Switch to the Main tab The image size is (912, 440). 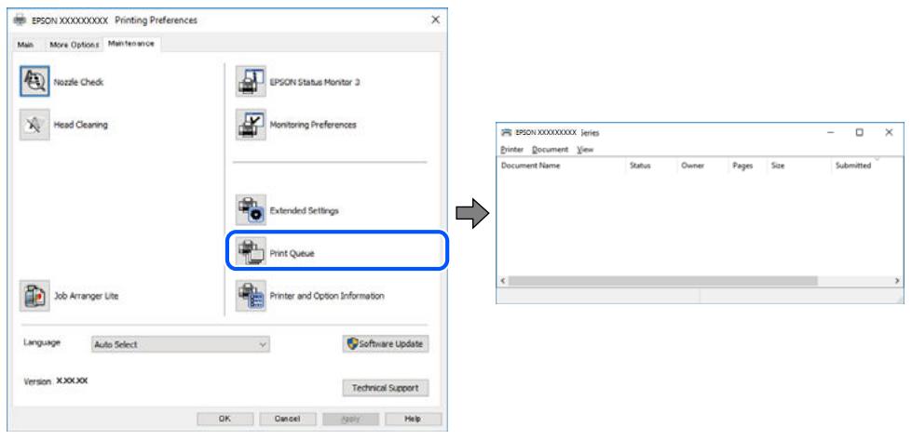tap(25, 45)
